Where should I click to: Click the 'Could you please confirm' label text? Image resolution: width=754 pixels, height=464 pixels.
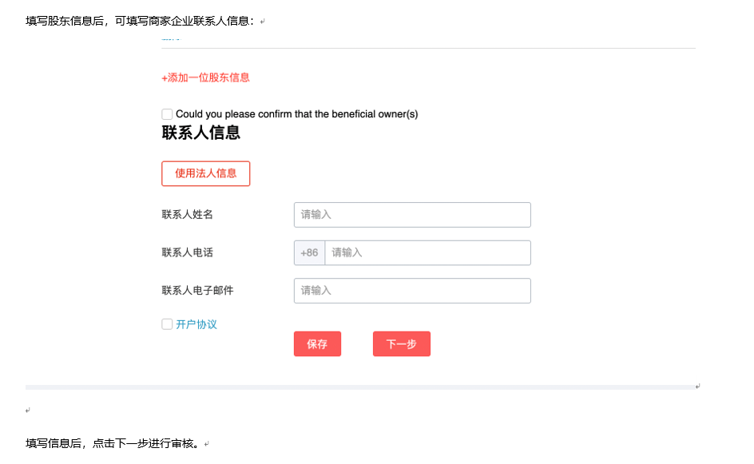(x=296, y=114)
